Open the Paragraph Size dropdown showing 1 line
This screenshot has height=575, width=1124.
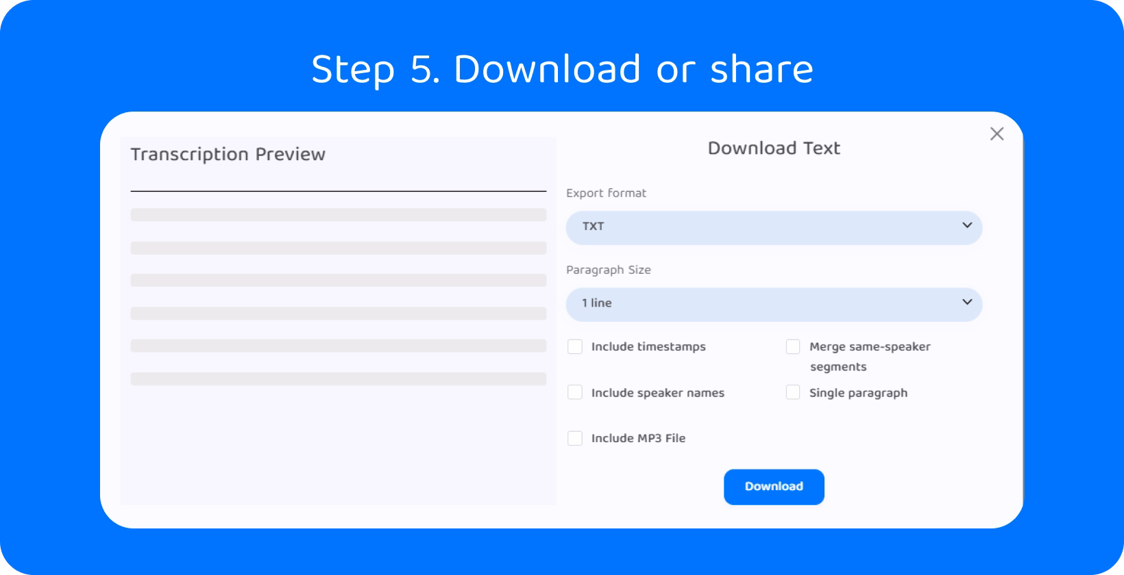tap(773, 304)
